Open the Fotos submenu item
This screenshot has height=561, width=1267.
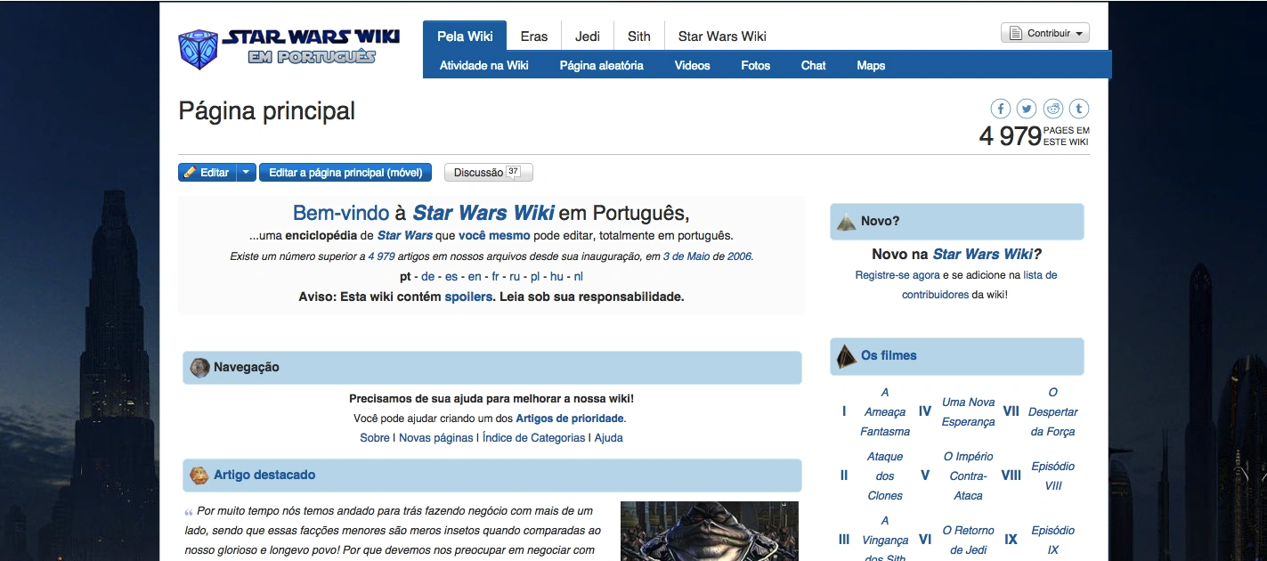click(756, 65)
